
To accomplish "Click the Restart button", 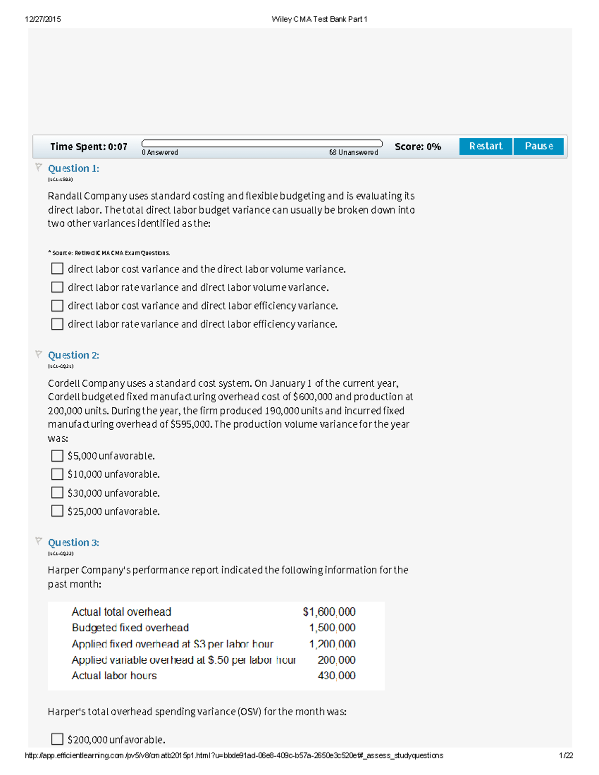I will pos(485,146).
